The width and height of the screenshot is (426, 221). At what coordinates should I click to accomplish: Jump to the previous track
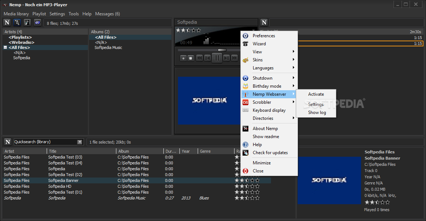(207, 58)
